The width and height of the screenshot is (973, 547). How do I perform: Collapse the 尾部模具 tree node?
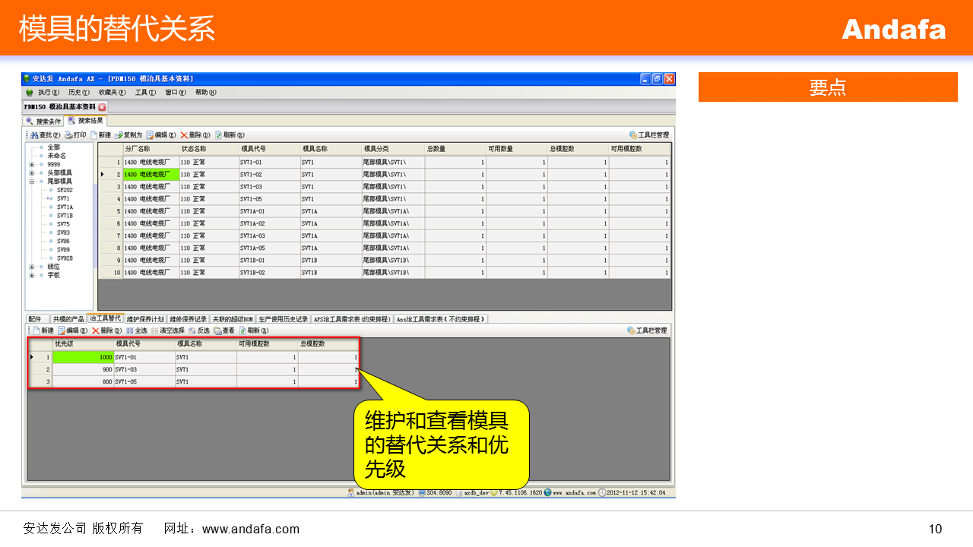32,182
